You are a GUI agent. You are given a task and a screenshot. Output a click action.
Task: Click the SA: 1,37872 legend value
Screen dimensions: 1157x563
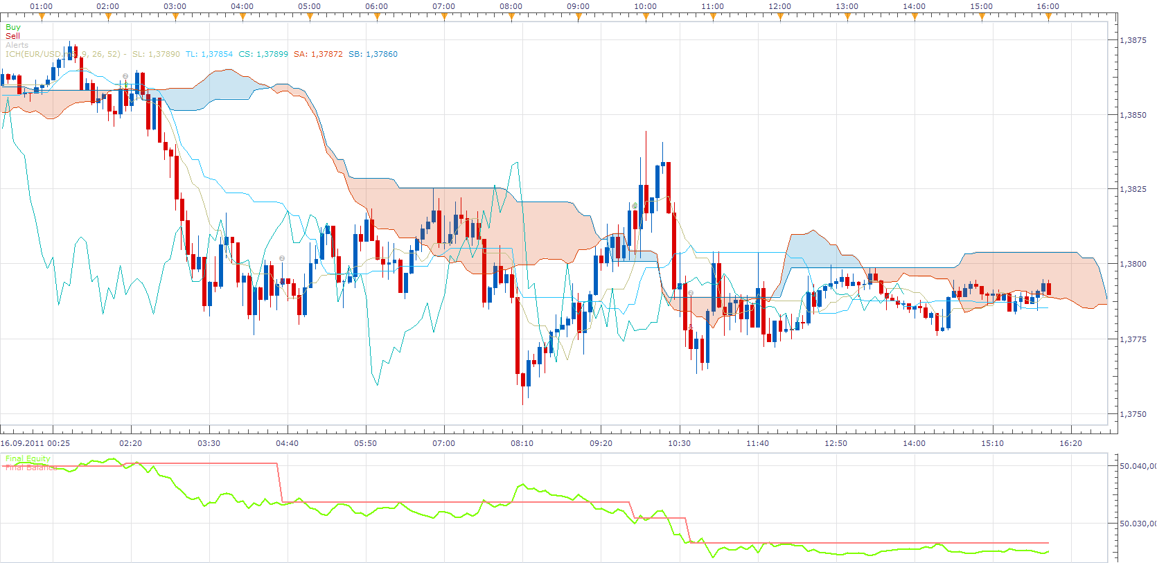pos(318,54)
